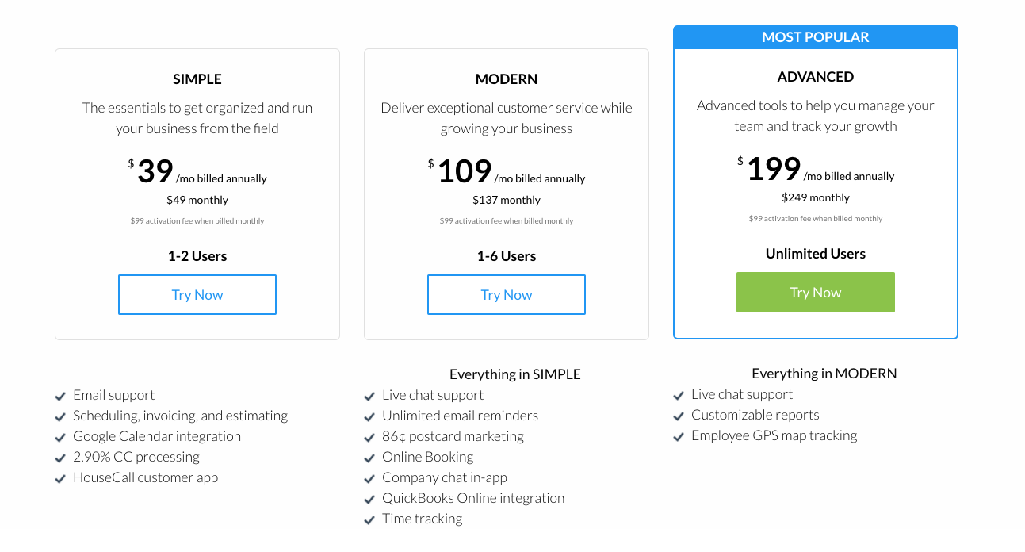Click 86¢ postcard marketing feature
1025x552 pixels.
coord(453,436)
